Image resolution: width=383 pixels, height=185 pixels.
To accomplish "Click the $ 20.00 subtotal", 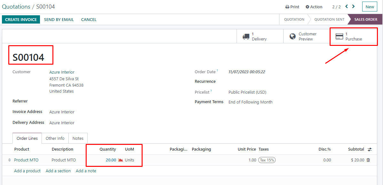I will pos(358,160).
